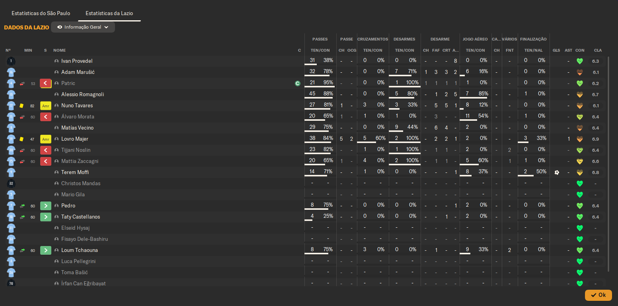Screen dimensions: 618x306
Task: Open Ivan Provedel's player profile
Action: click(77, 61)
